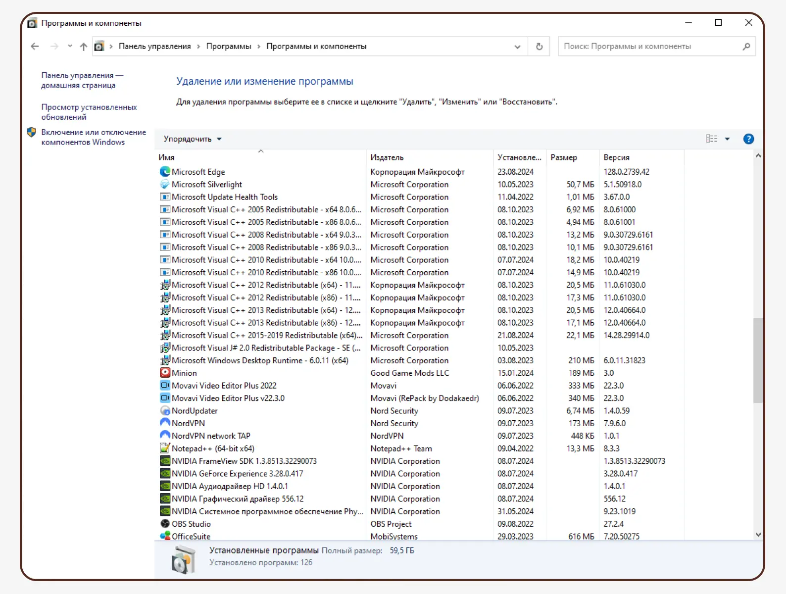Click the Visual J# 2.0 Redistributable icon
Image resolution: width=786 pixels, height=594 pixels.
165,347
